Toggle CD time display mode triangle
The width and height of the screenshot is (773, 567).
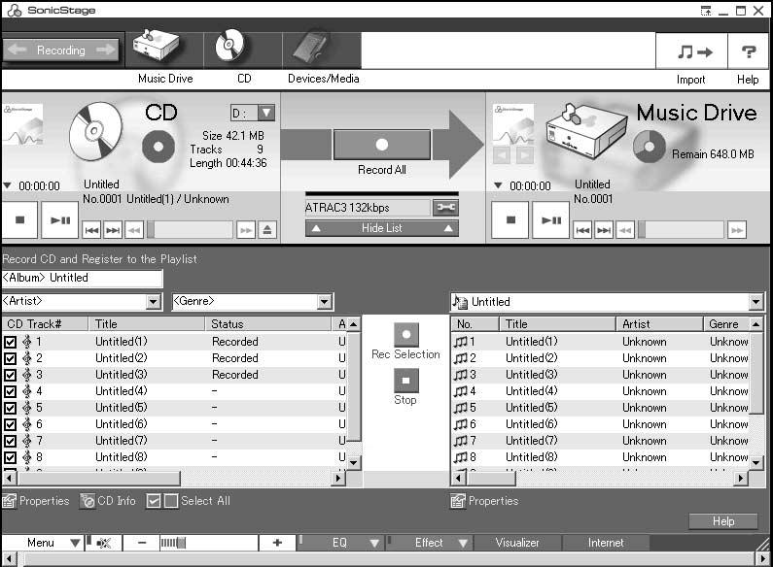click(7, 185)
